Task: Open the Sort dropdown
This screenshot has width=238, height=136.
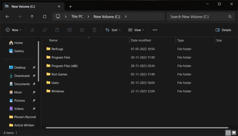Action: pos(113,30)
